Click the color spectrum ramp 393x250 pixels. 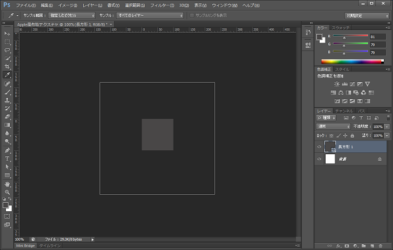tap(352, 62)
